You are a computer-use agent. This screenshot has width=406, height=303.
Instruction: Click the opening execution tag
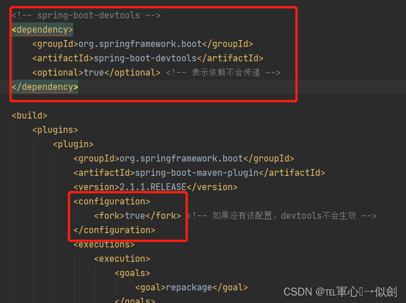tap(122, 259)
